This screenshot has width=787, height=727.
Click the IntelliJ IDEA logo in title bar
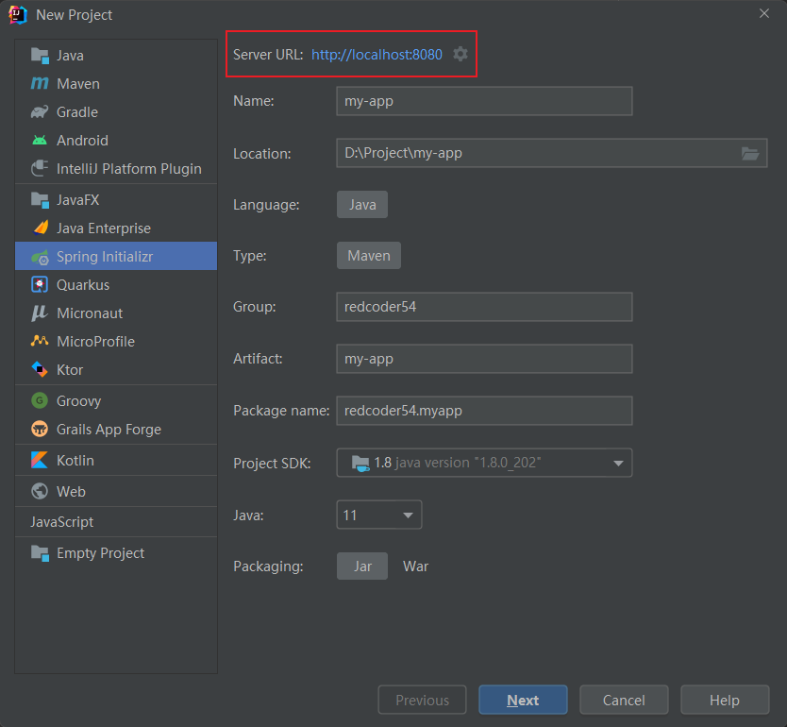(x=18, y=14)
